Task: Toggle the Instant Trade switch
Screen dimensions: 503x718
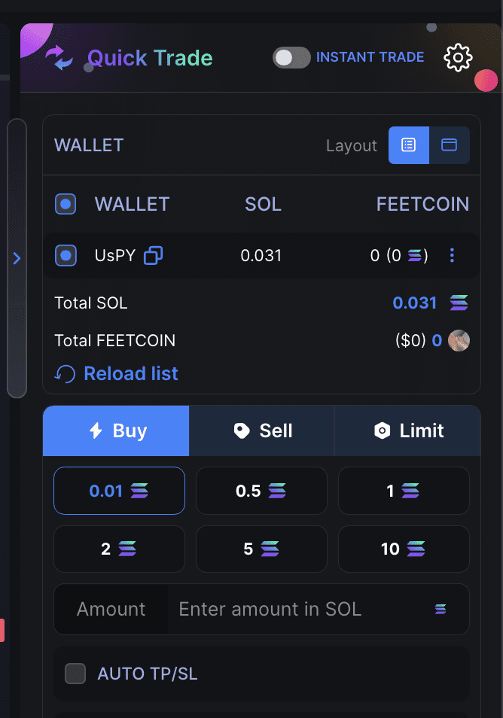Action: 291,58
